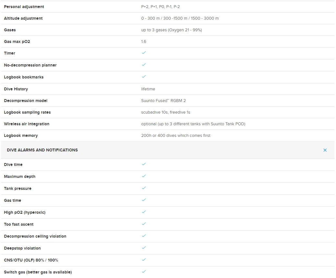Click the Suunto Fused RGBM 2 value

(x=163, y=101)
